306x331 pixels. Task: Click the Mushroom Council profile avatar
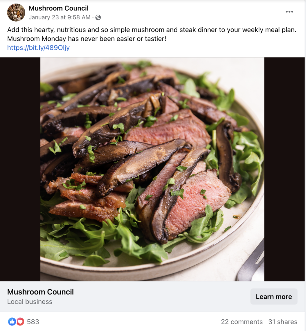click(16, 13)
